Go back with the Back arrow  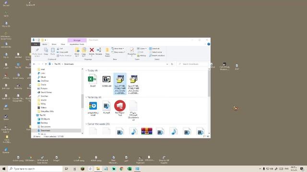pos(34,64)
